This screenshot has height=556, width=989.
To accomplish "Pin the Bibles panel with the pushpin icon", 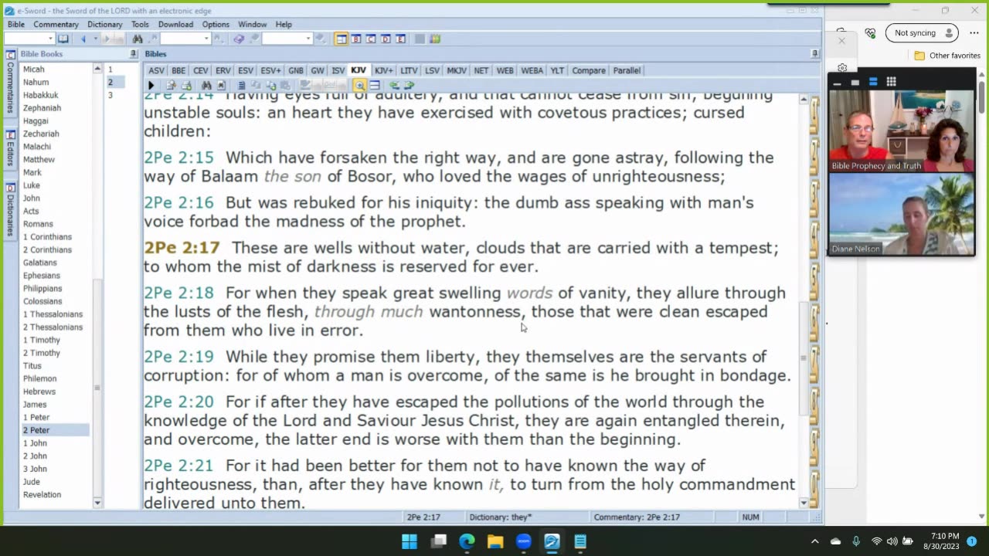I will point(815,54).
